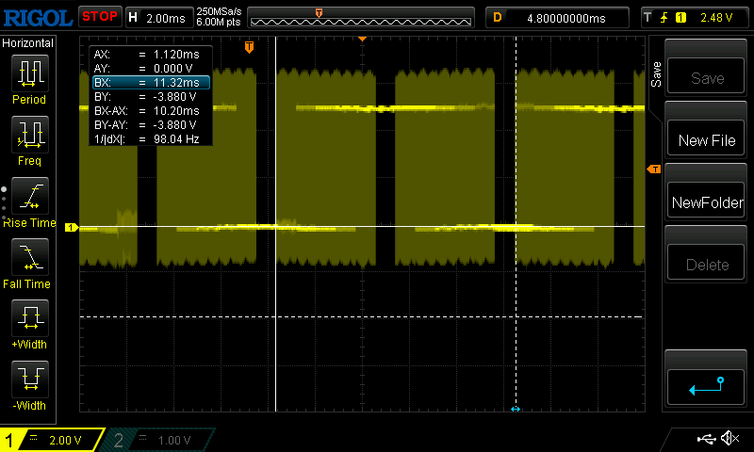Click the trigger level T marker on right edge
Image resolution: width=754 pixels, height=452 pixels.
[654, 169]
